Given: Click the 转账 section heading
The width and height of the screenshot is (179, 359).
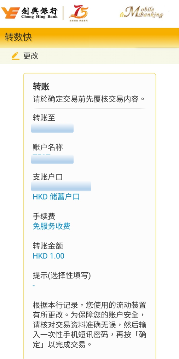Looking at the screenshot, I should pos(41,87).
